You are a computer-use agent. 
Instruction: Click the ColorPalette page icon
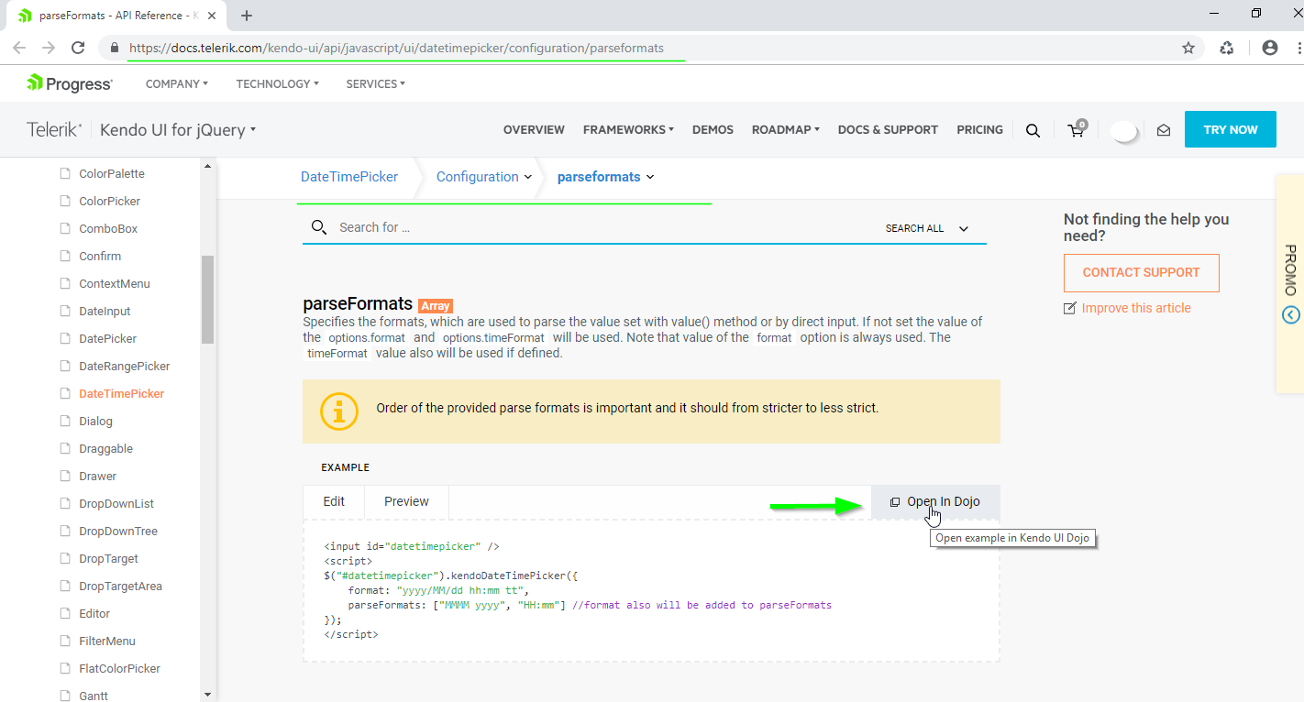(65, 173)
